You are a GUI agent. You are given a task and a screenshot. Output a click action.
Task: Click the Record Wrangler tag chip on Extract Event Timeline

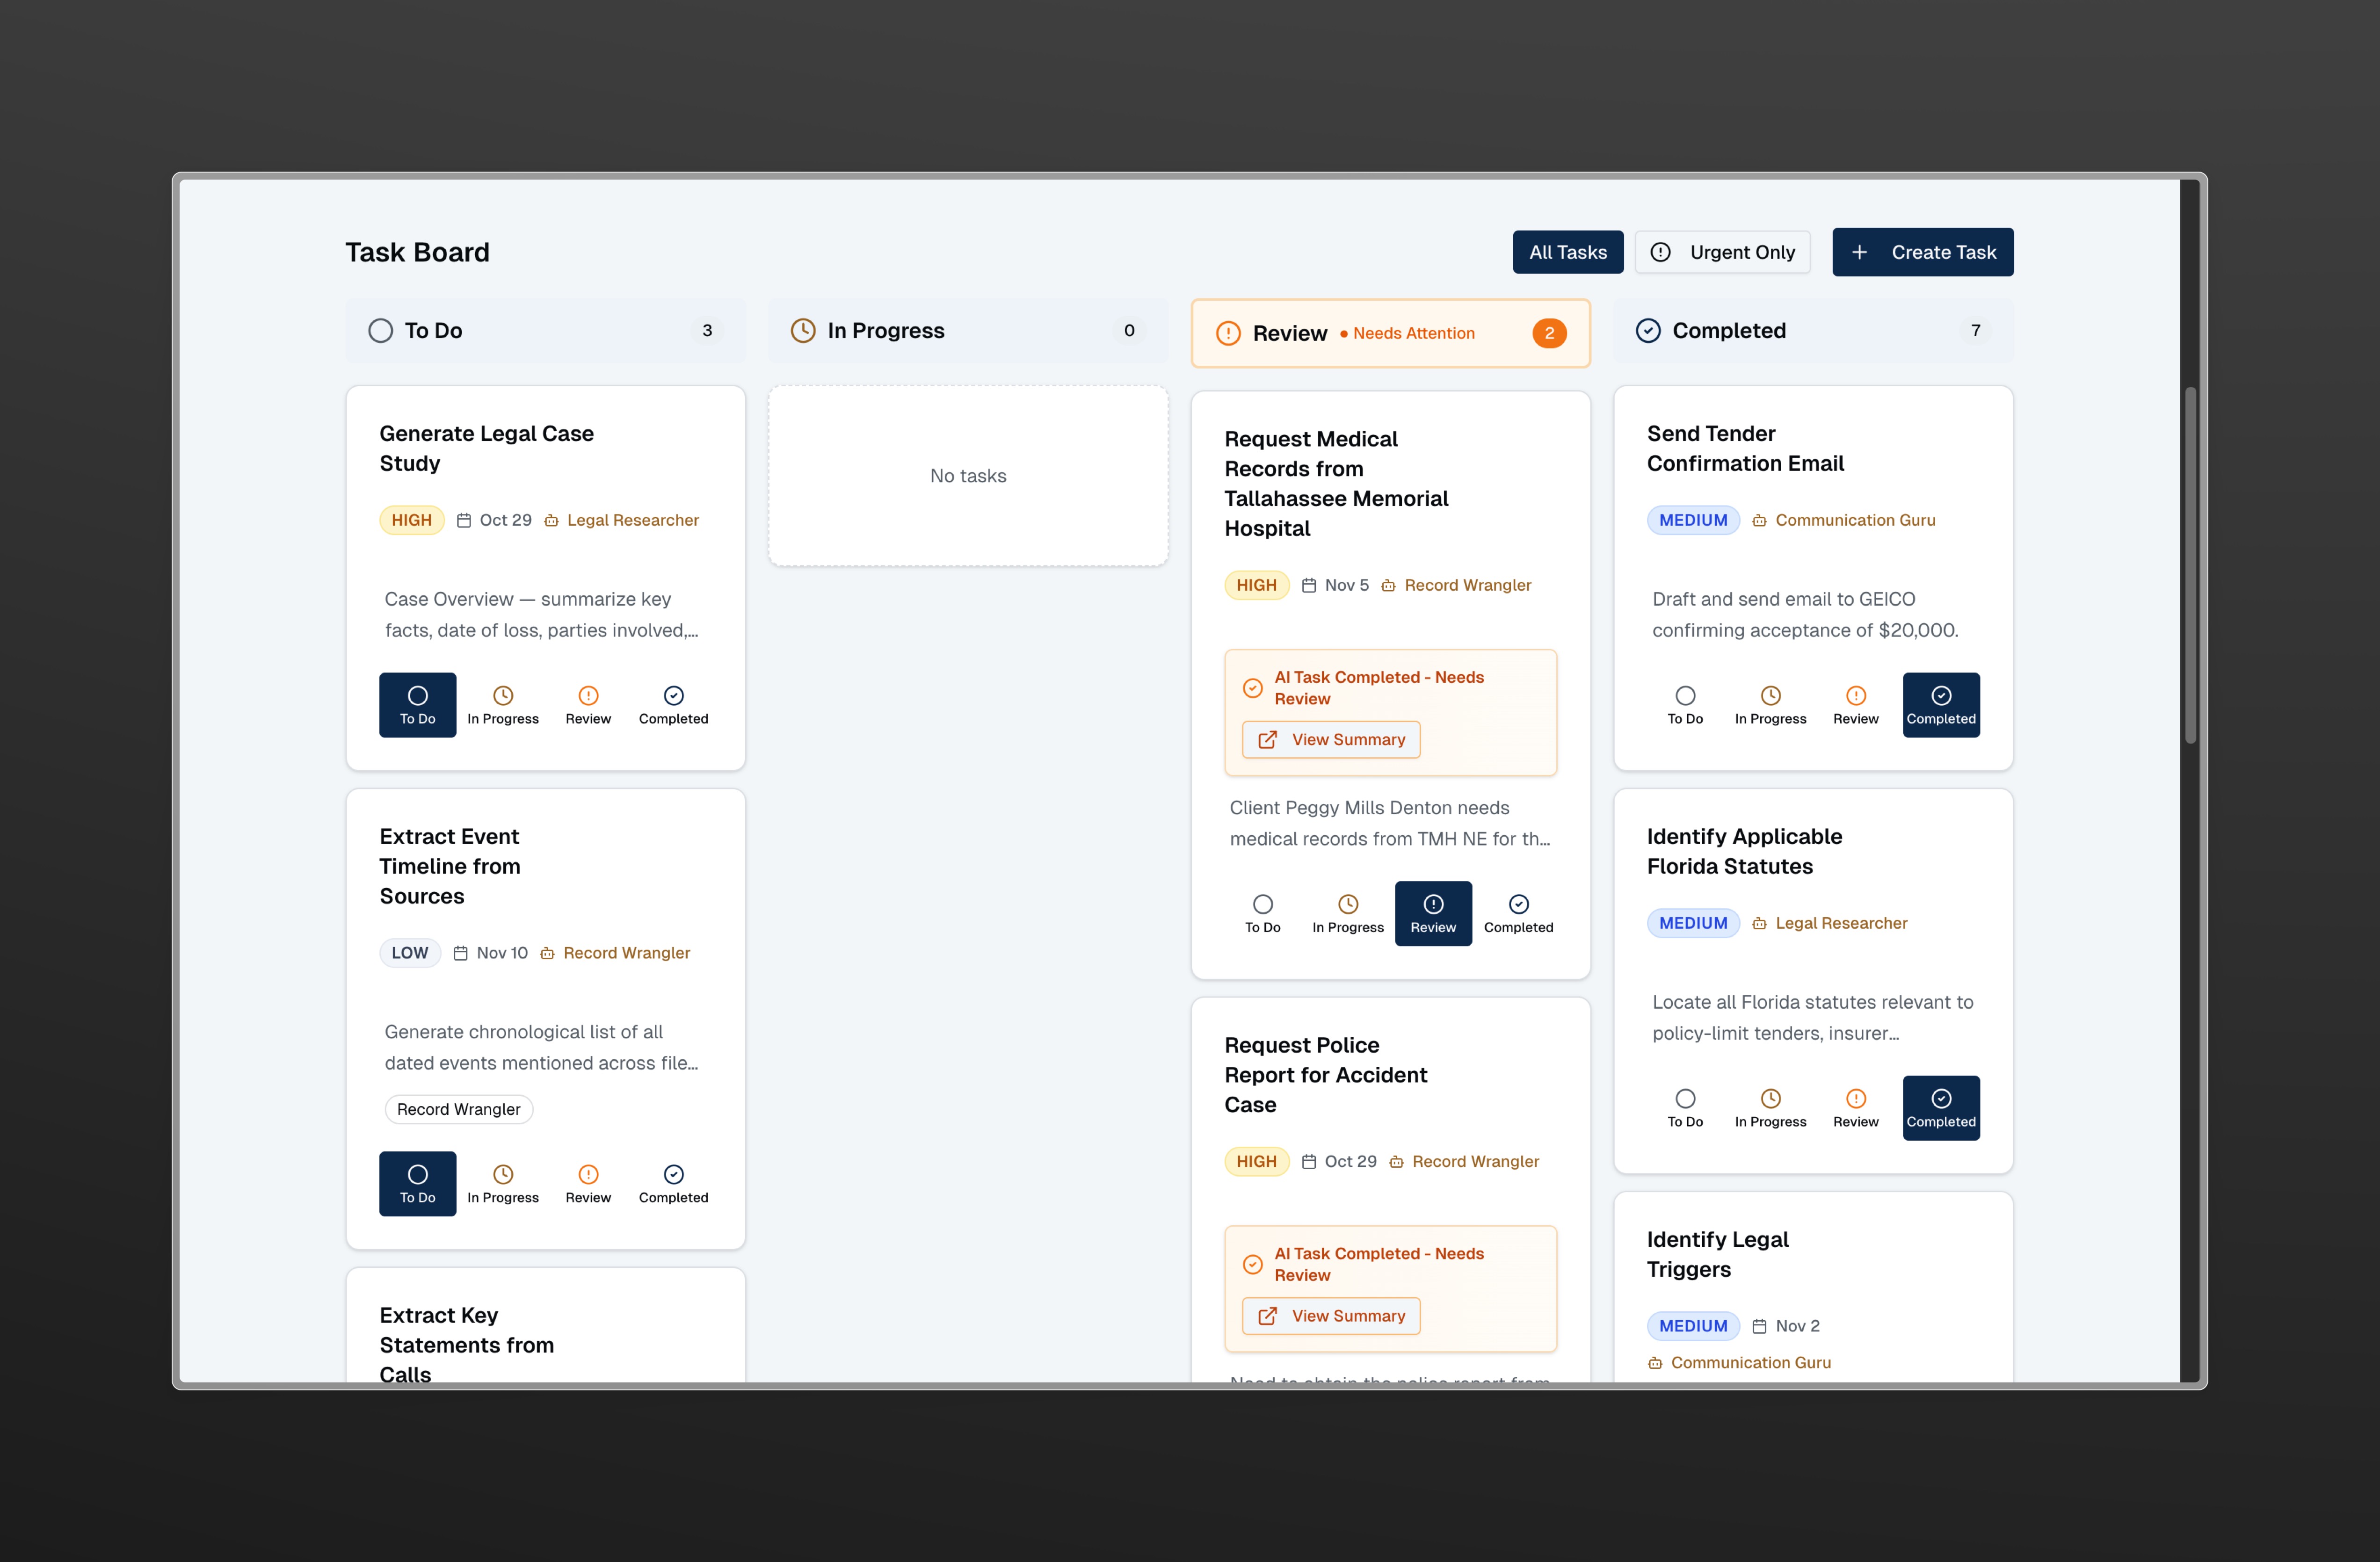[x=458, y=1109]
